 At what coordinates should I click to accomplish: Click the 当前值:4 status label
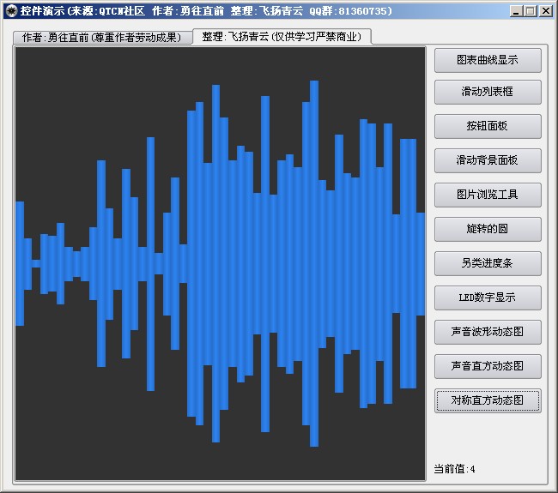(x=454, y=469)
